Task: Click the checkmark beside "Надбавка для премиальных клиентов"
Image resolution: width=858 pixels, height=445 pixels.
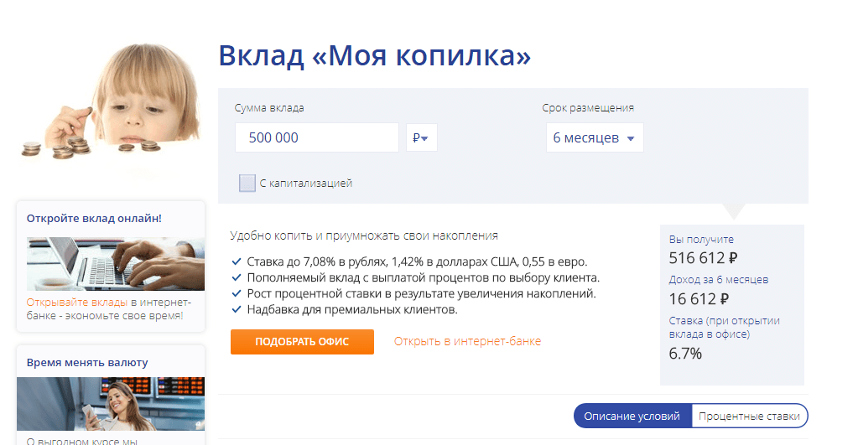Action: [x=236, y=310]
